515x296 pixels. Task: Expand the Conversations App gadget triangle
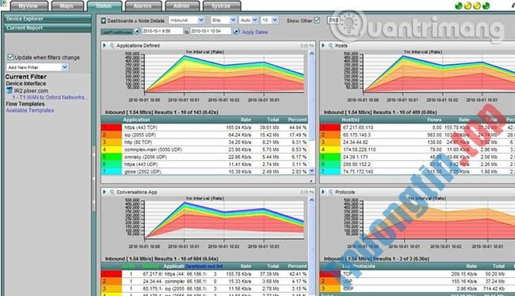click(105, 192)
